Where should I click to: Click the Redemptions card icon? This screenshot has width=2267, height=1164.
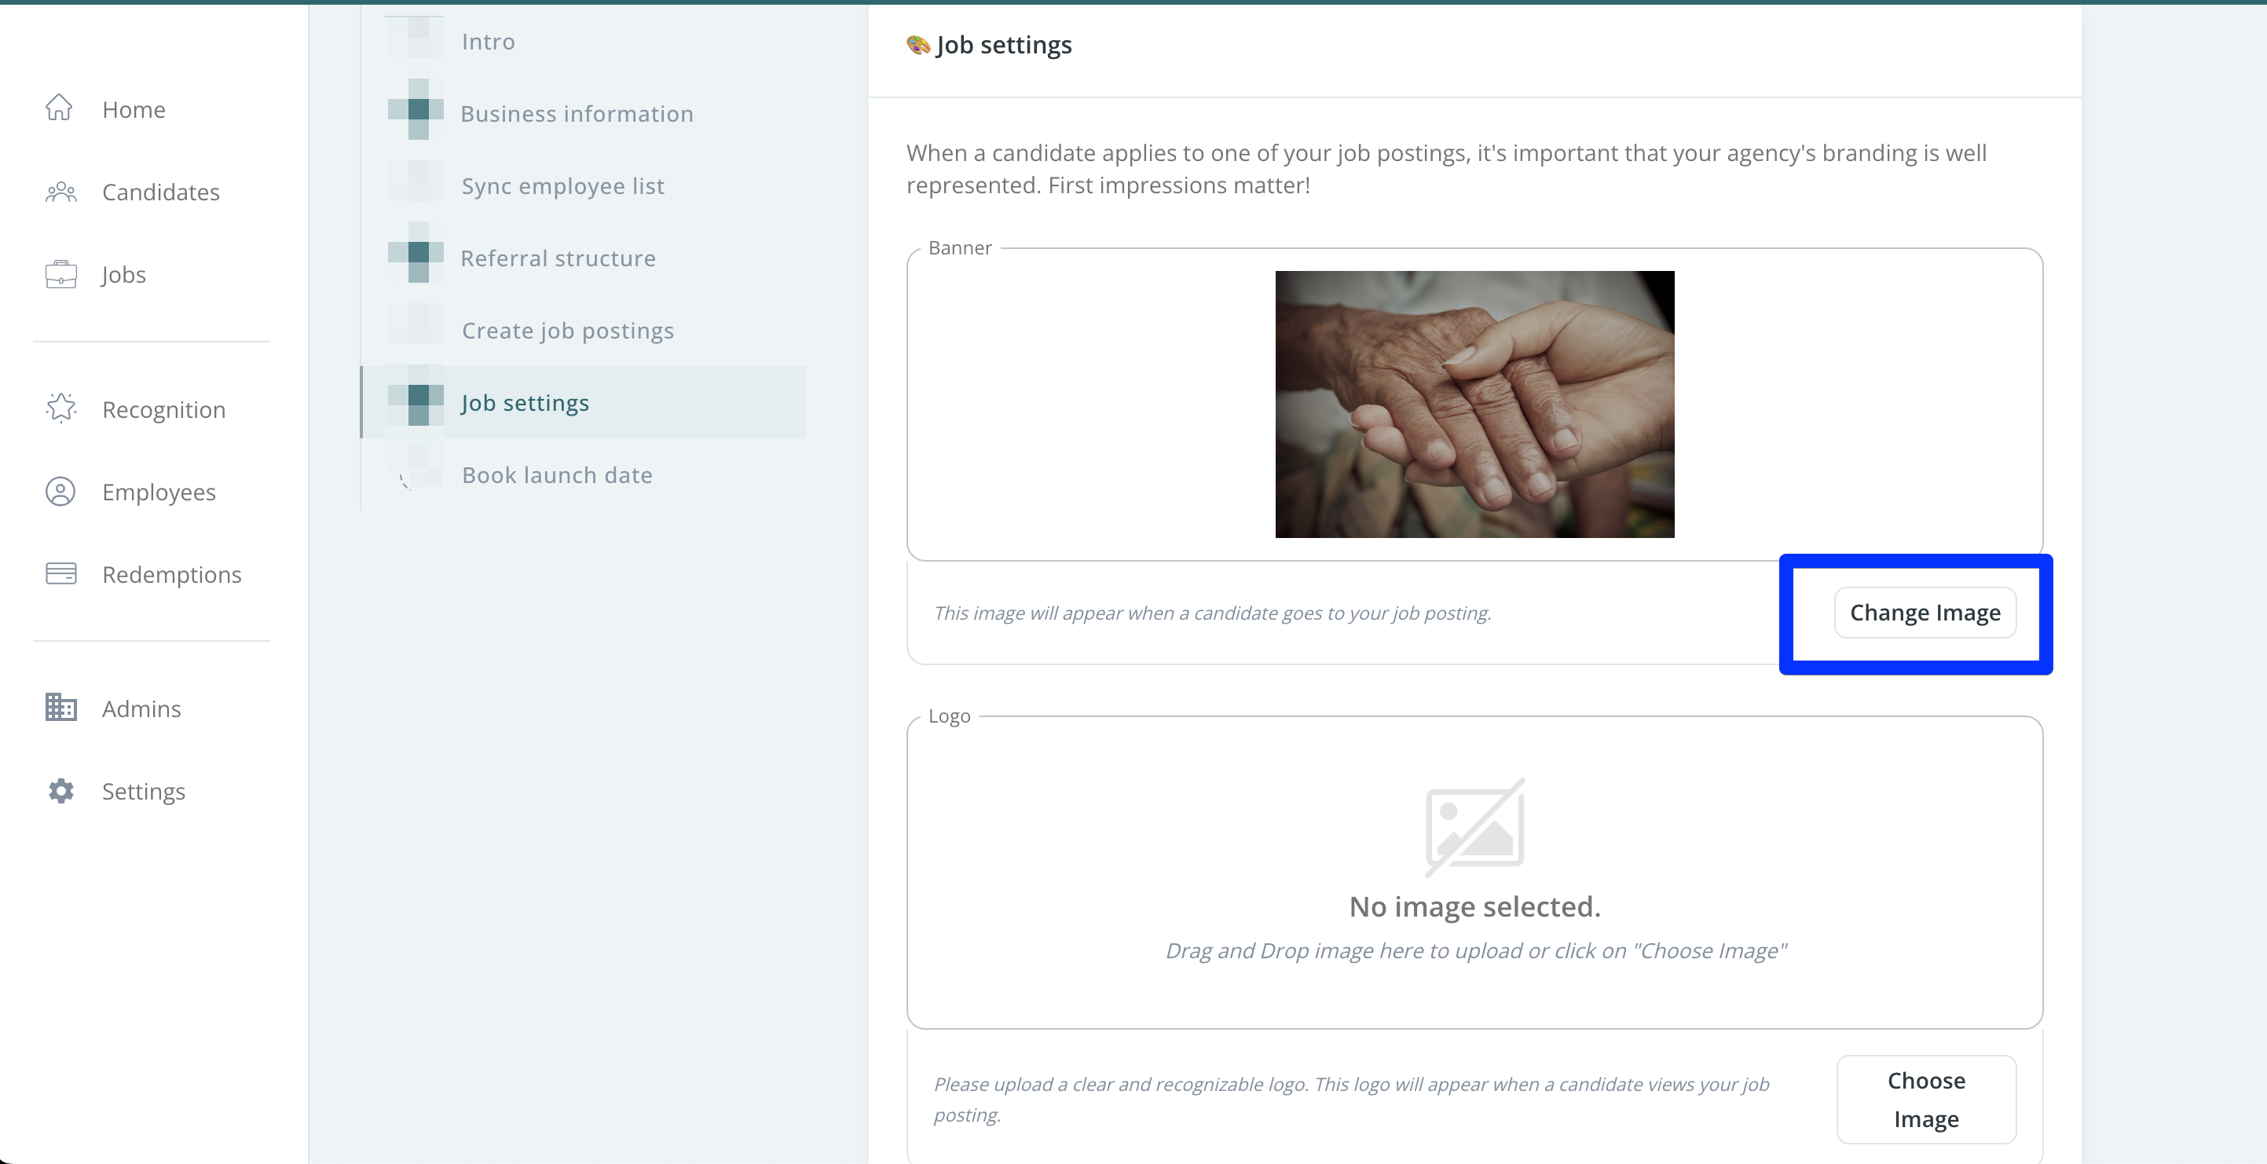coord(60,573)
